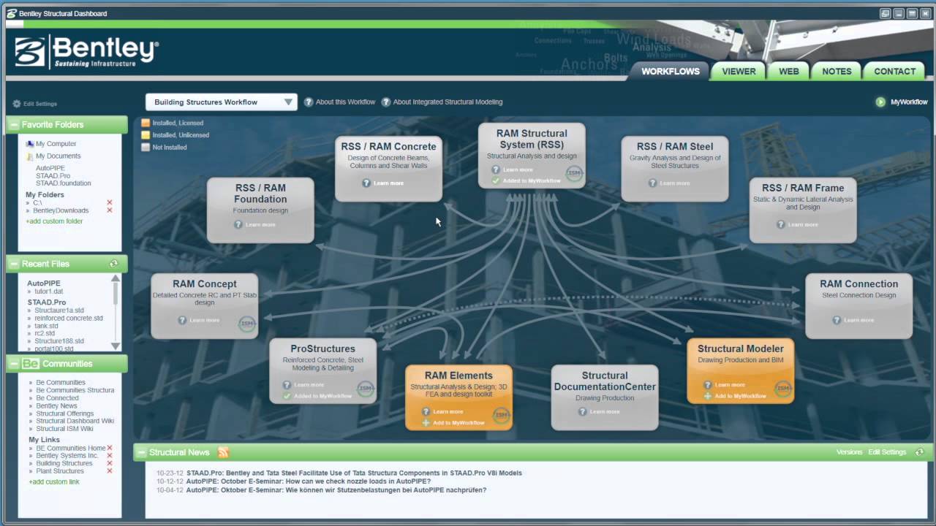The height and width of the screenshot is (526, 936).
Task: Open tank.std from Recent Files
Action: coord(46,326)
